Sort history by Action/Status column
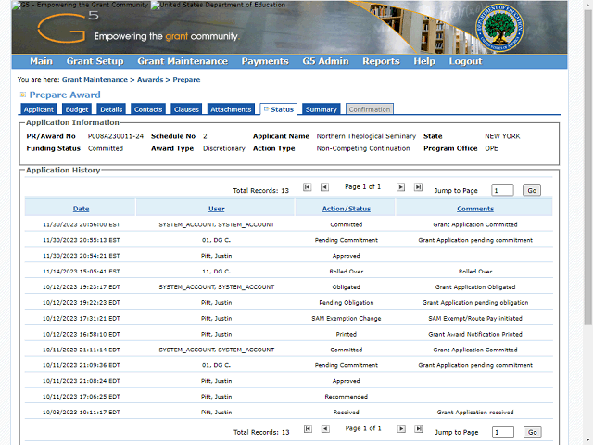This screenshot has width=593, height=445. click(346, 209)
